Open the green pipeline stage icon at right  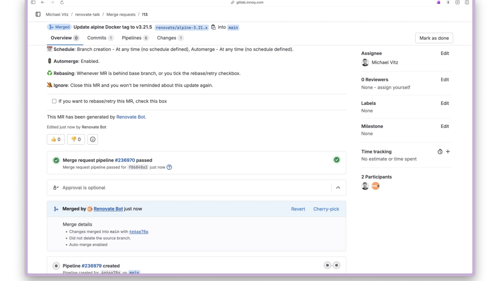click(337, 160)
